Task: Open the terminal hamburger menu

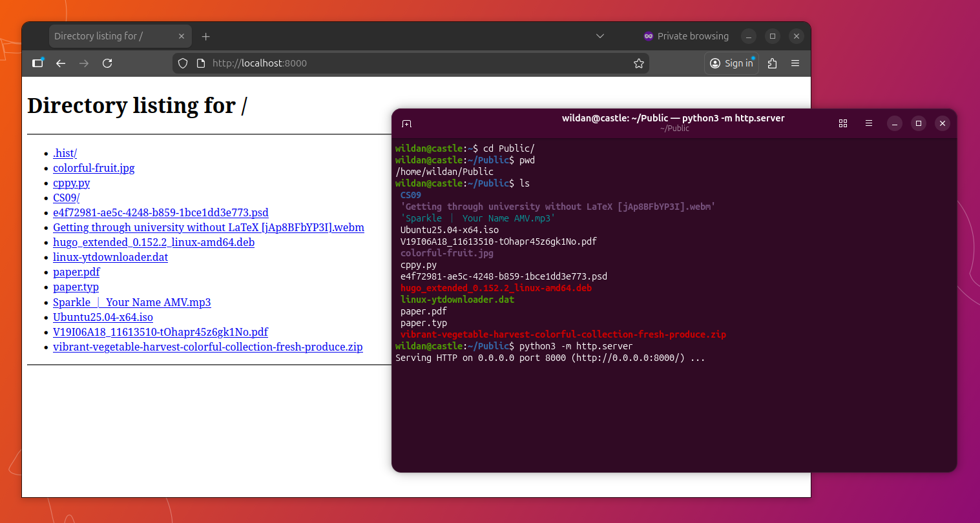Action: click(869, 123)
